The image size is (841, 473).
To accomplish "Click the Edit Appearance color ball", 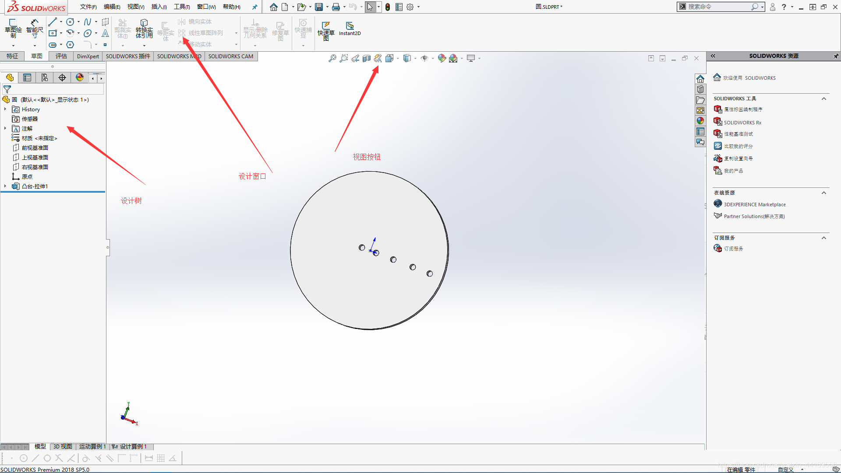I will click(x=442, y=58).
